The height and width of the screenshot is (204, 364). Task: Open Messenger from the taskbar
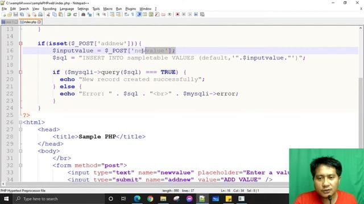pos(189,199)
